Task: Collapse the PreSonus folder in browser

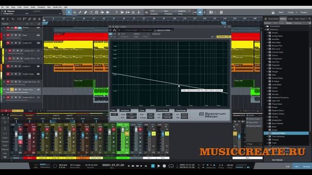Action: pyautogui.click(x=265, y=30)
